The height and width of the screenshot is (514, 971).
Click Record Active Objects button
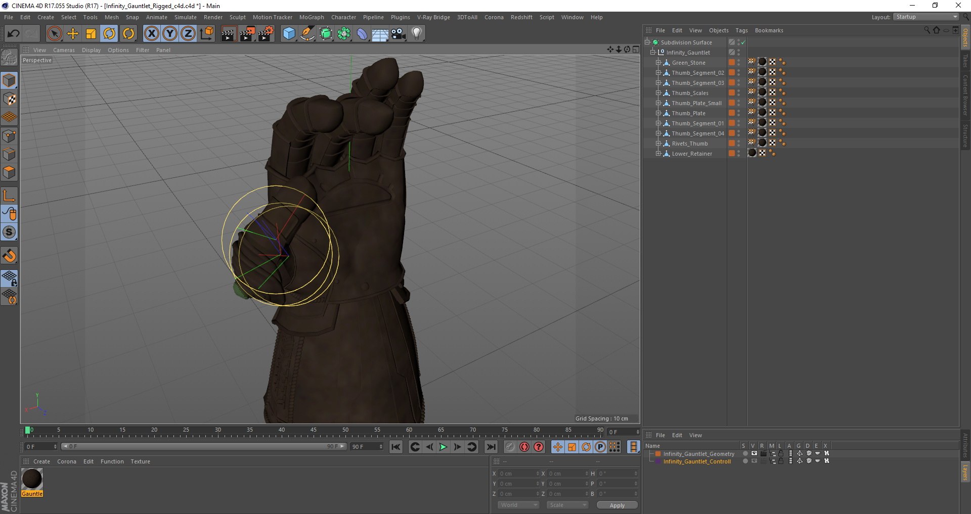click(510, 447)
